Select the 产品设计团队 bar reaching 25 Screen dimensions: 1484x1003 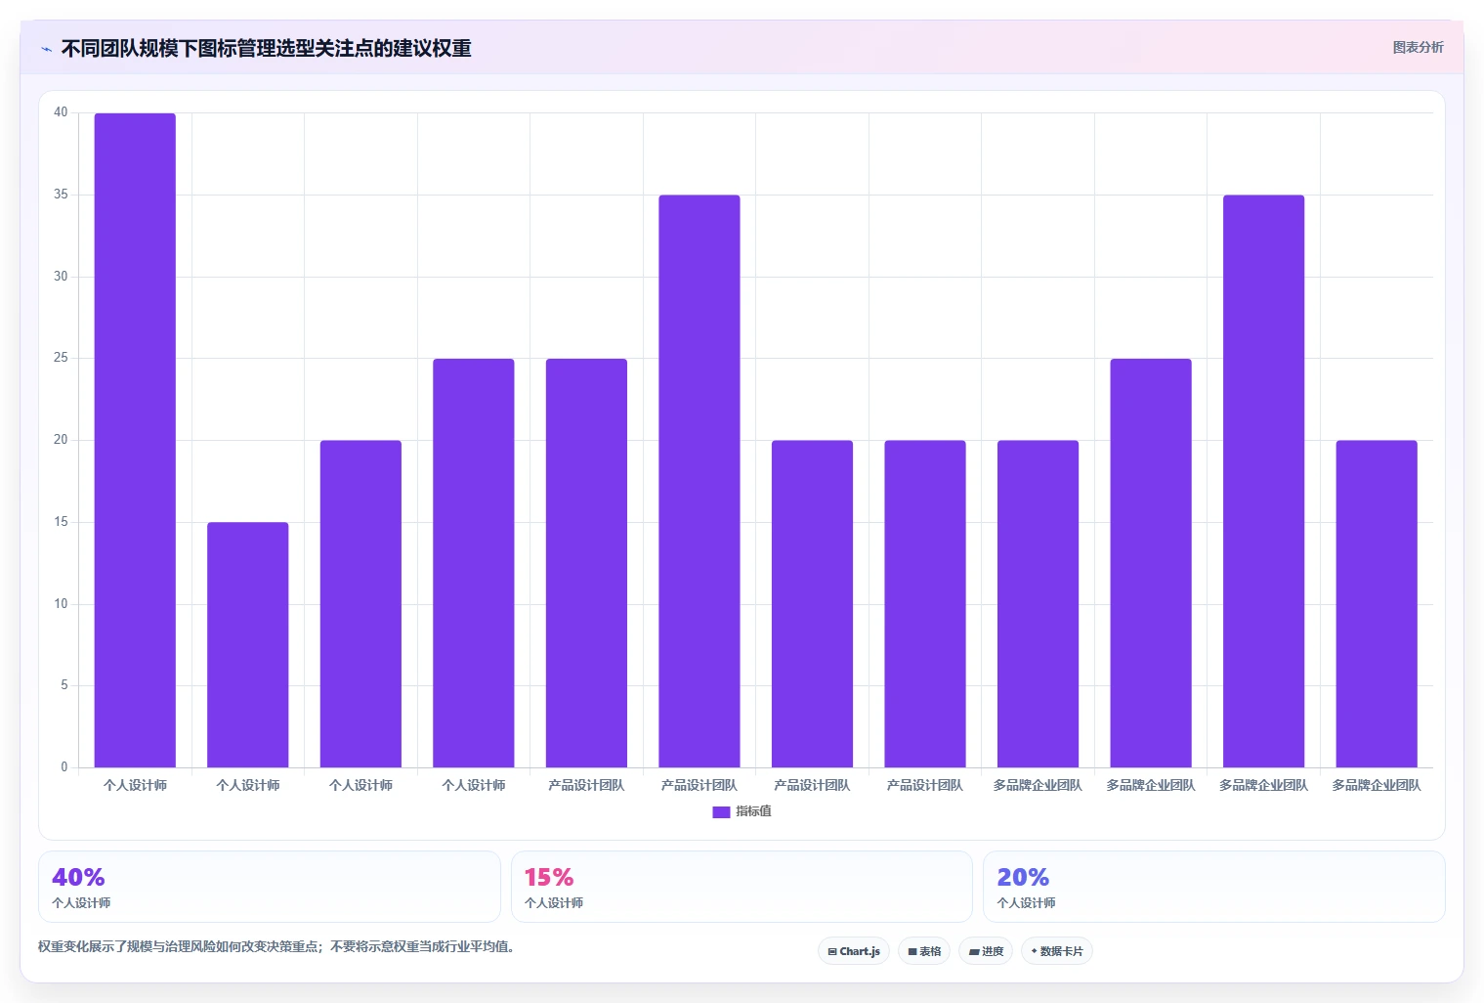point(586,563)
